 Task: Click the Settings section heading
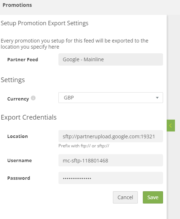[x=13, y=80]
